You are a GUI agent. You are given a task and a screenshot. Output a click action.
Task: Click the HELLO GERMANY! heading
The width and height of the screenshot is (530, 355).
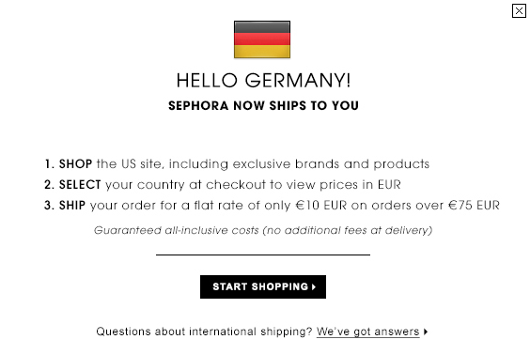(x=263, y=81)
